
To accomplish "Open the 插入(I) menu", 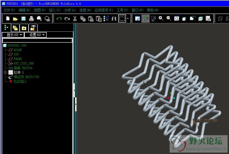I will tap(55, 10).
